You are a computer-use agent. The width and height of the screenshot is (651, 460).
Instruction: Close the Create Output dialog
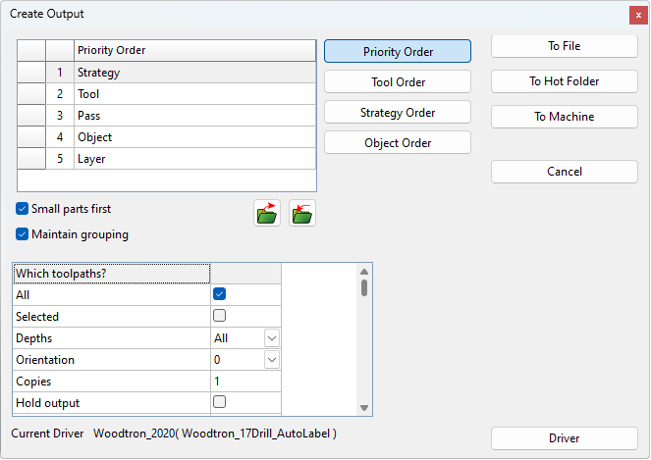coord(637,15)
